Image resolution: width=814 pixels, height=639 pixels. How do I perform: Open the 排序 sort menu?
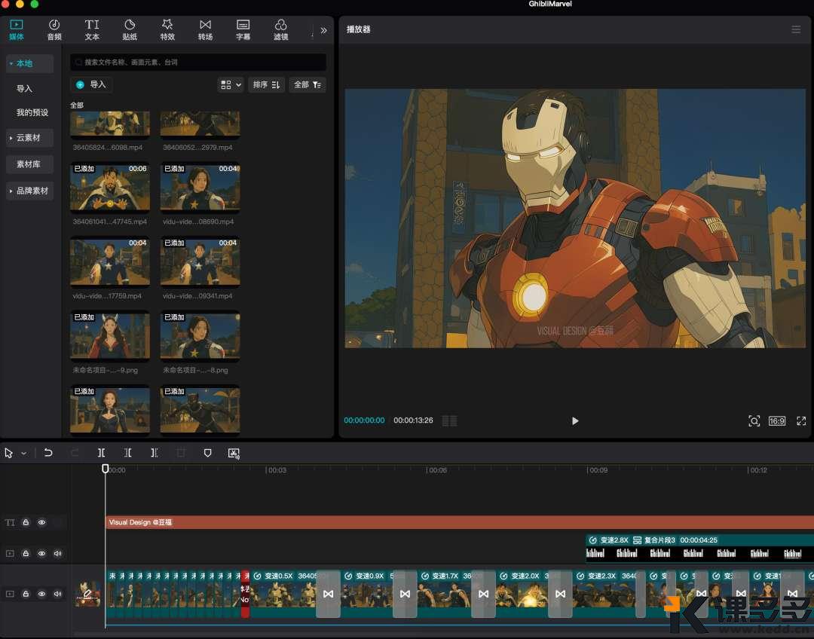[266, 84]
